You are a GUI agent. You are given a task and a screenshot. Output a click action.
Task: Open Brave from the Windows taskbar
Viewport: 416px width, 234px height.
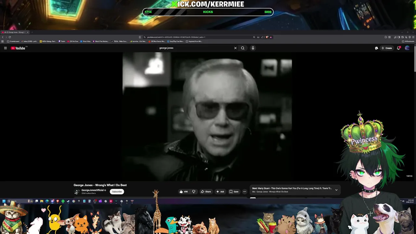coord(58,201)
